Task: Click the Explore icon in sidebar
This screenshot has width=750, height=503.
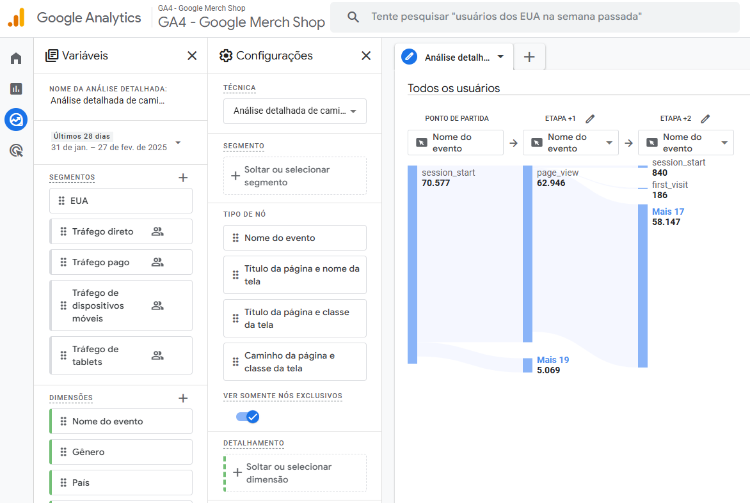Action: tap(16, 120)
